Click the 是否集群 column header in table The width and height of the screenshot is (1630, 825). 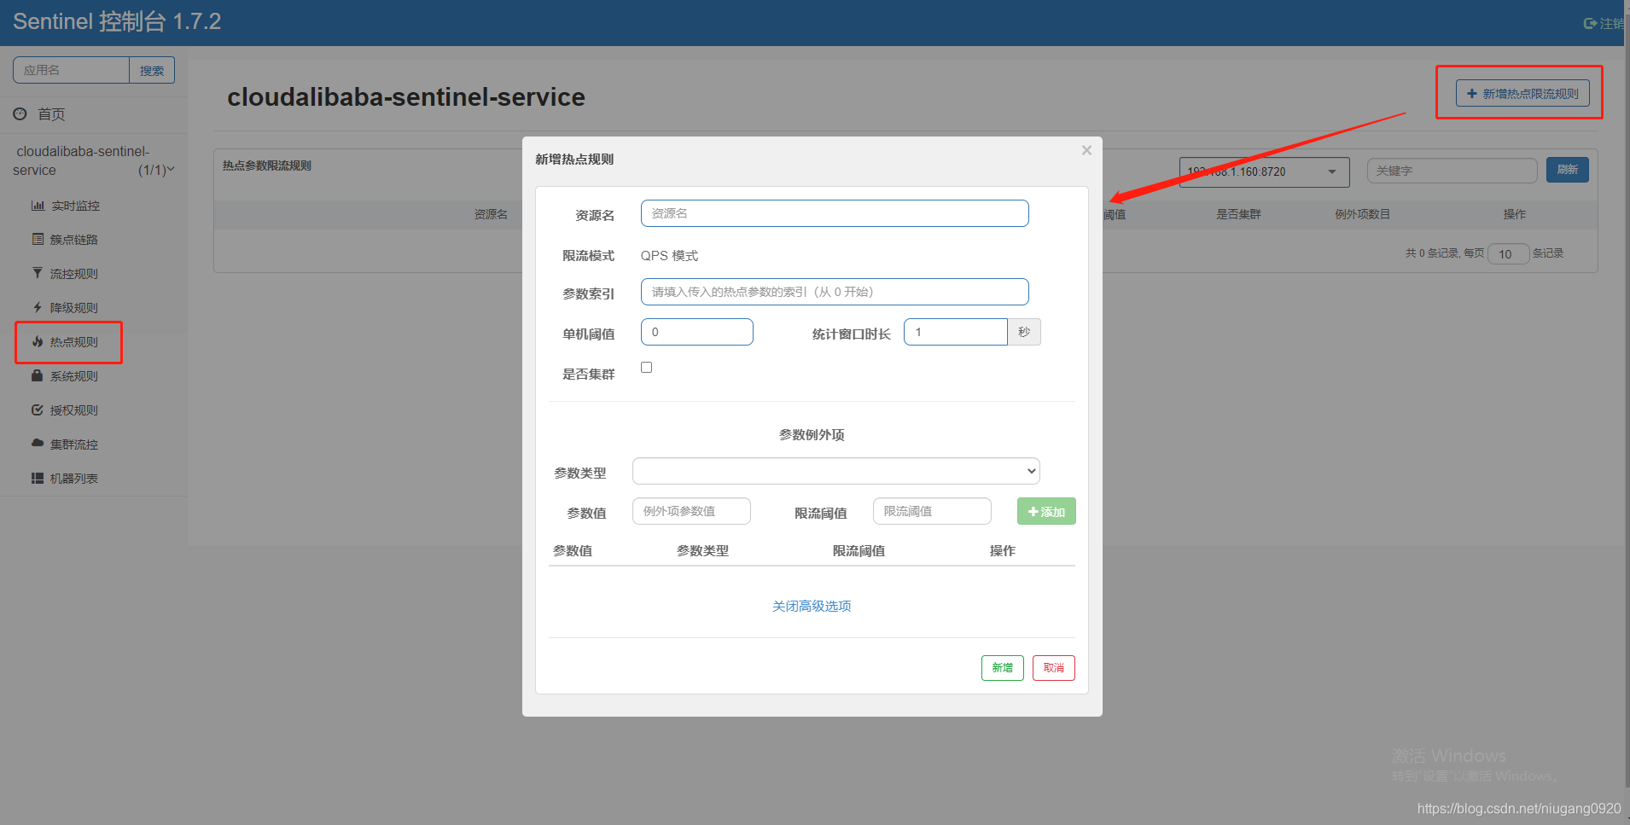pyautogui.click(x=1238, y=214)
